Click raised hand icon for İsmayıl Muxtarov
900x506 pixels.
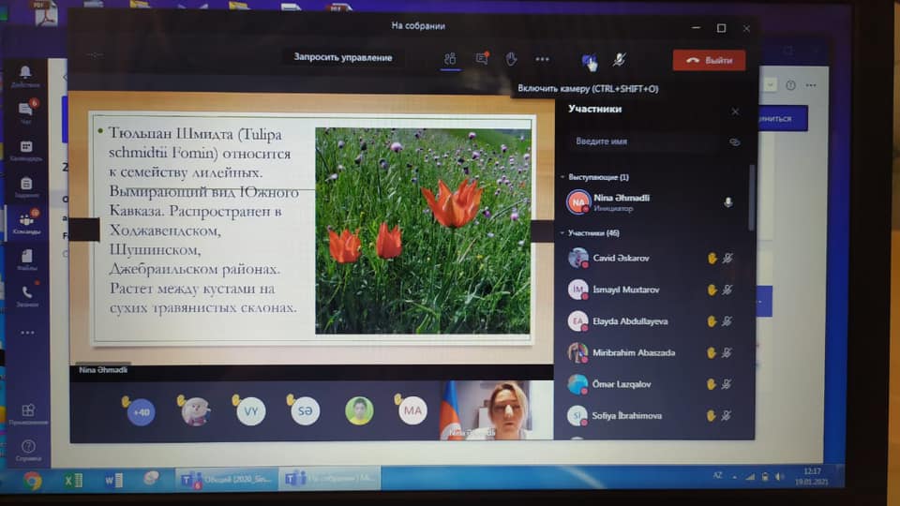coord(712,290)
